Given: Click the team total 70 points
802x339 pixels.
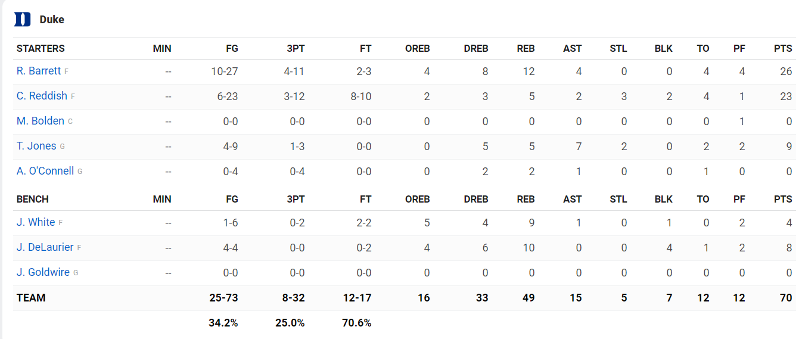Looking at the screenshot, I should point(786,298).
